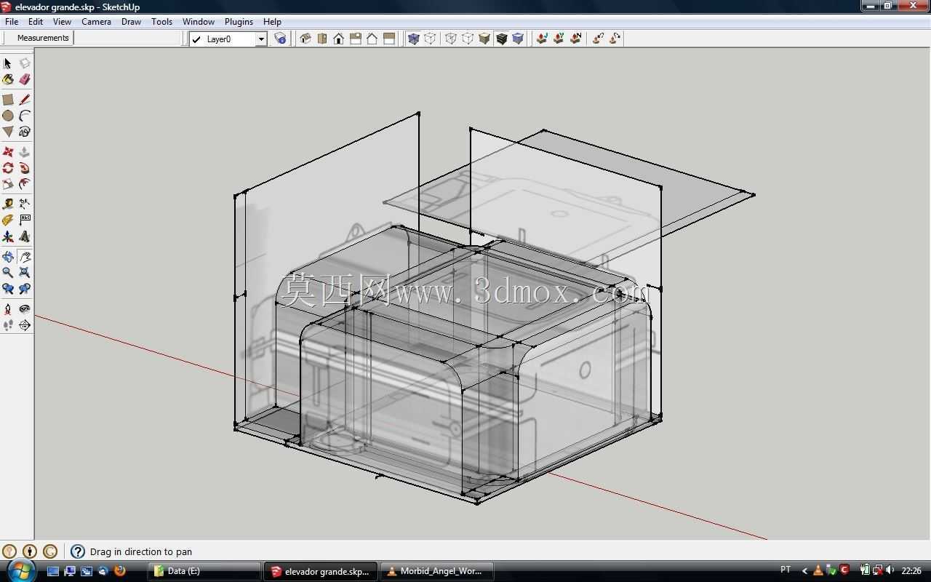This screenshot has width=931, height=582.
Task: Enable Shaded face style
Action: [x=484, y=39]
